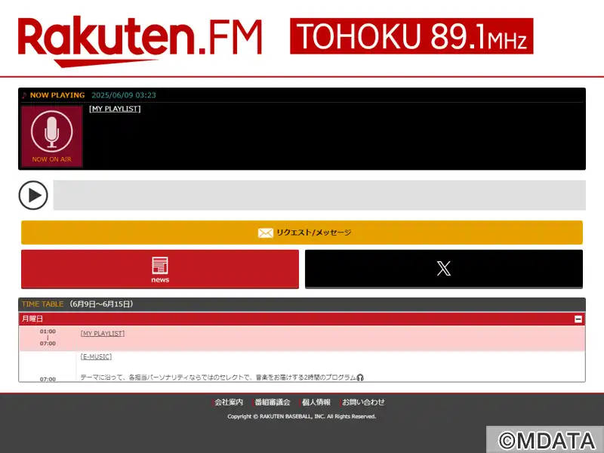Click the NOW ON AIR microphone thumbnail

[x=52, y=137]
